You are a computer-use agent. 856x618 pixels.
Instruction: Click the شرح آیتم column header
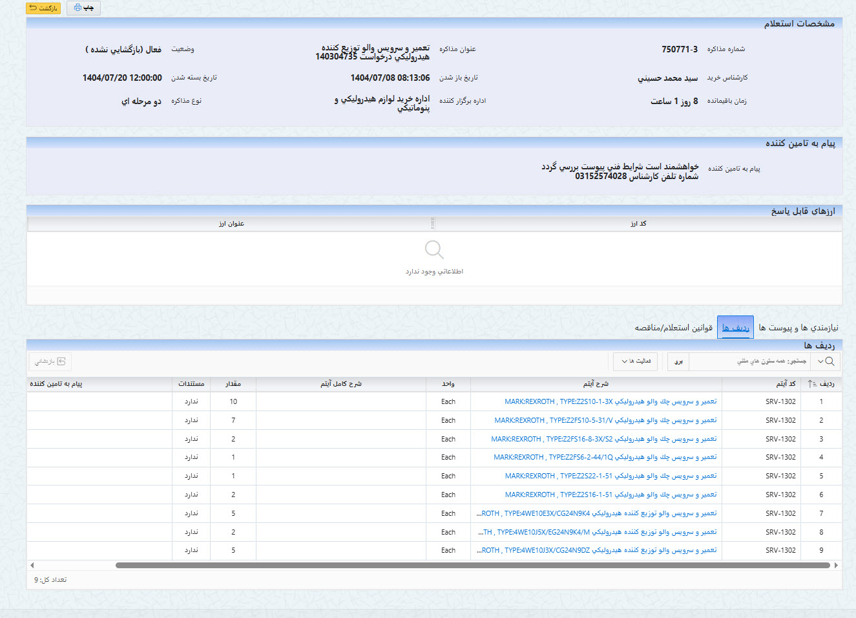click(x=596, y=384)
